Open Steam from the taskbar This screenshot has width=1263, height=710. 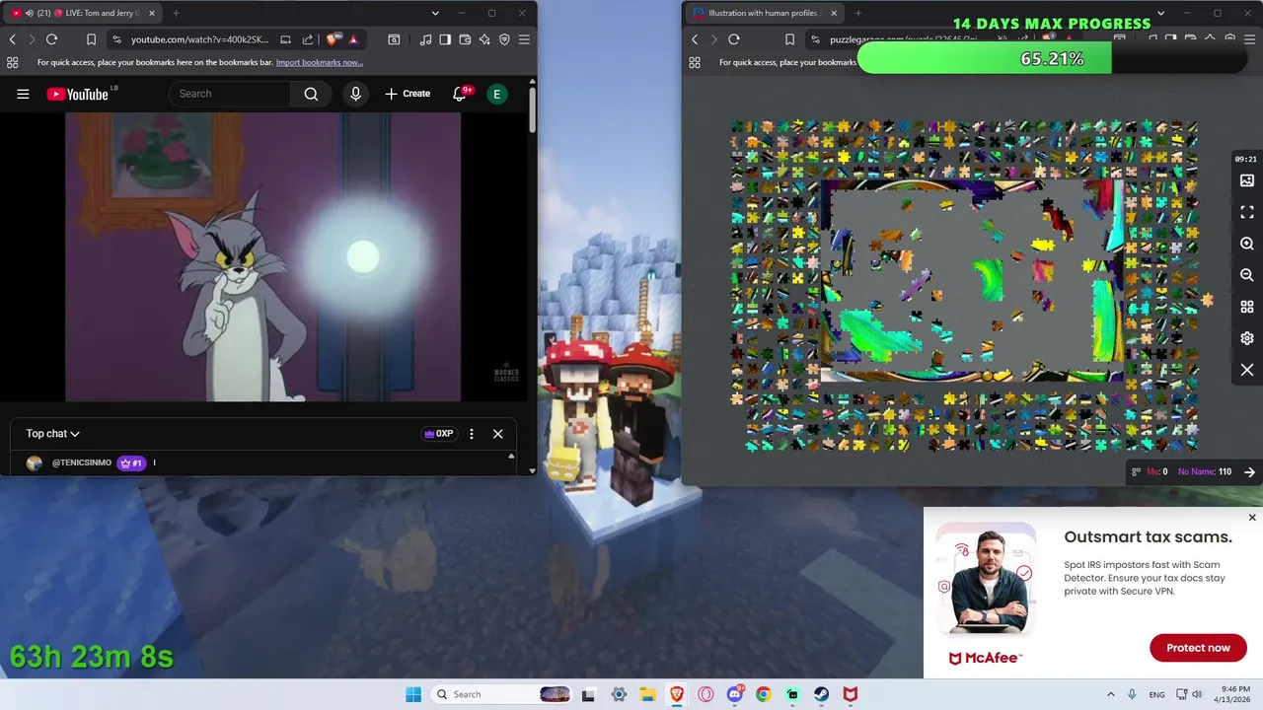[821, 694]
